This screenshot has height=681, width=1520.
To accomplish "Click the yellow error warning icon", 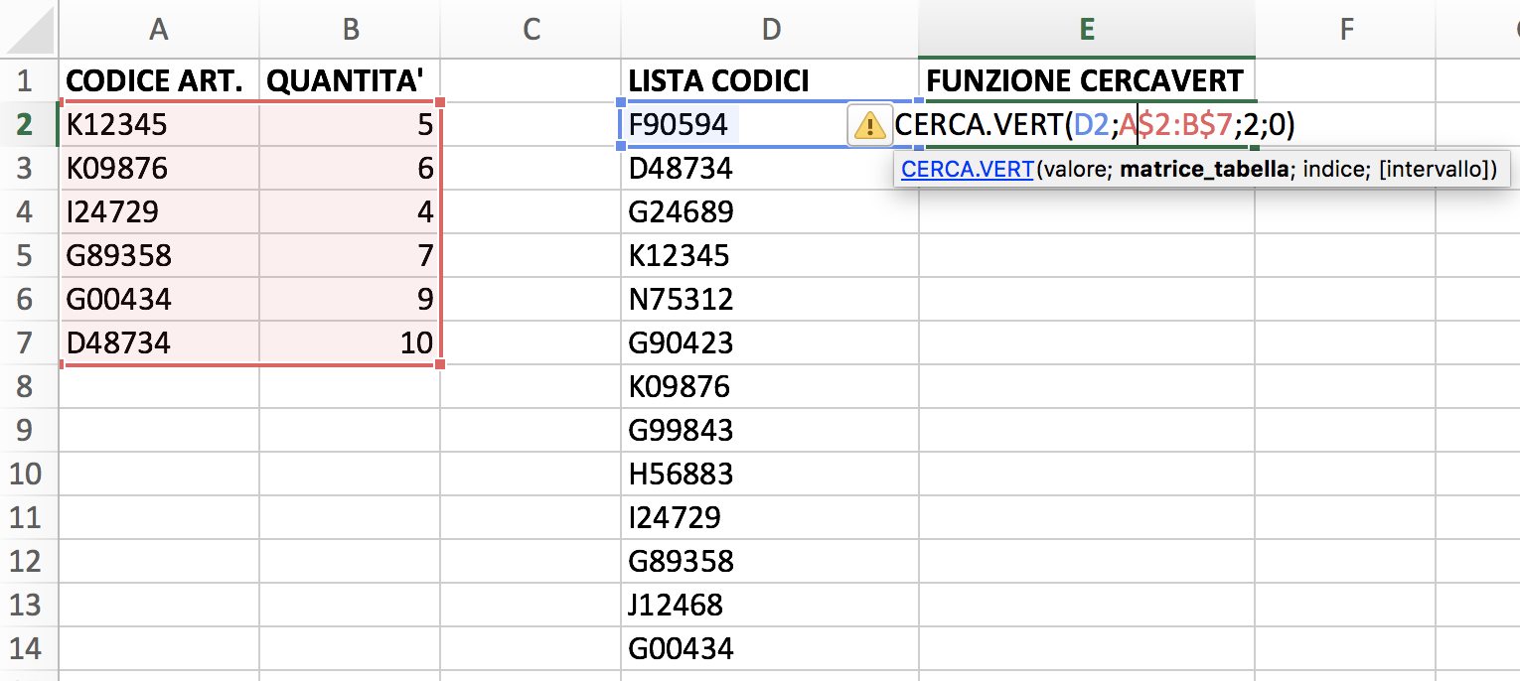I will coord(869,125).
